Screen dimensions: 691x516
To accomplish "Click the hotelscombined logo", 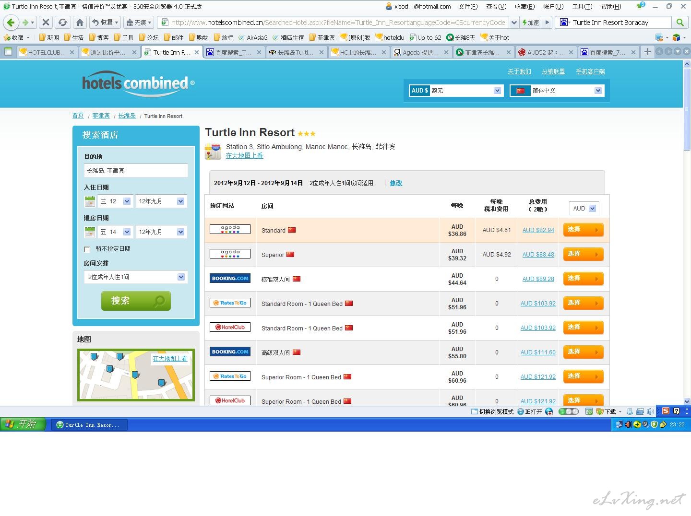I will tap(138, 84).
